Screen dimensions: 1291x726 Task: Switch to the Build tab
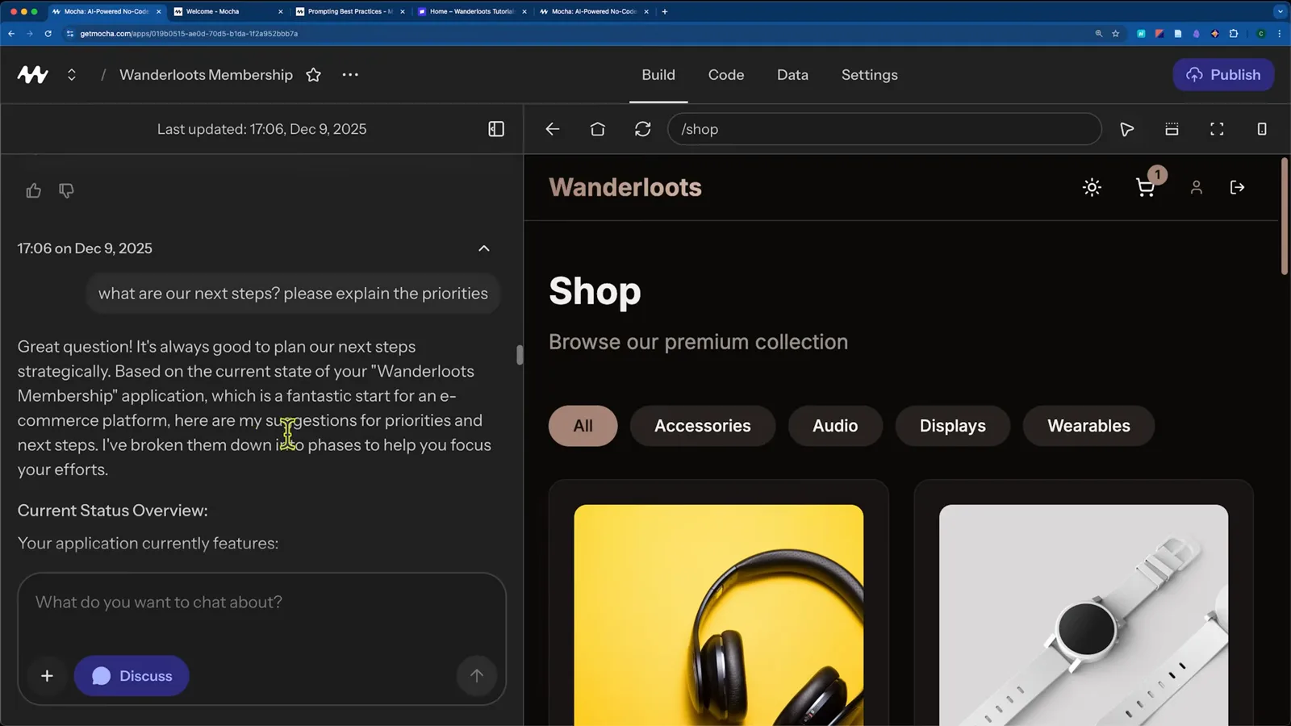click(x=658, y=74)
